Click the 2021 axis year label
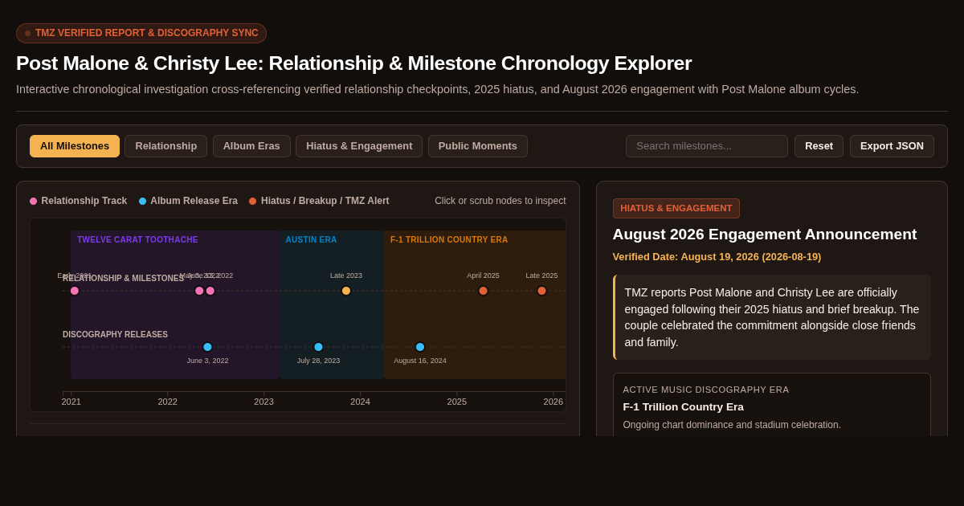This screenshot has width=964, height=506. (x=71, y=402)
